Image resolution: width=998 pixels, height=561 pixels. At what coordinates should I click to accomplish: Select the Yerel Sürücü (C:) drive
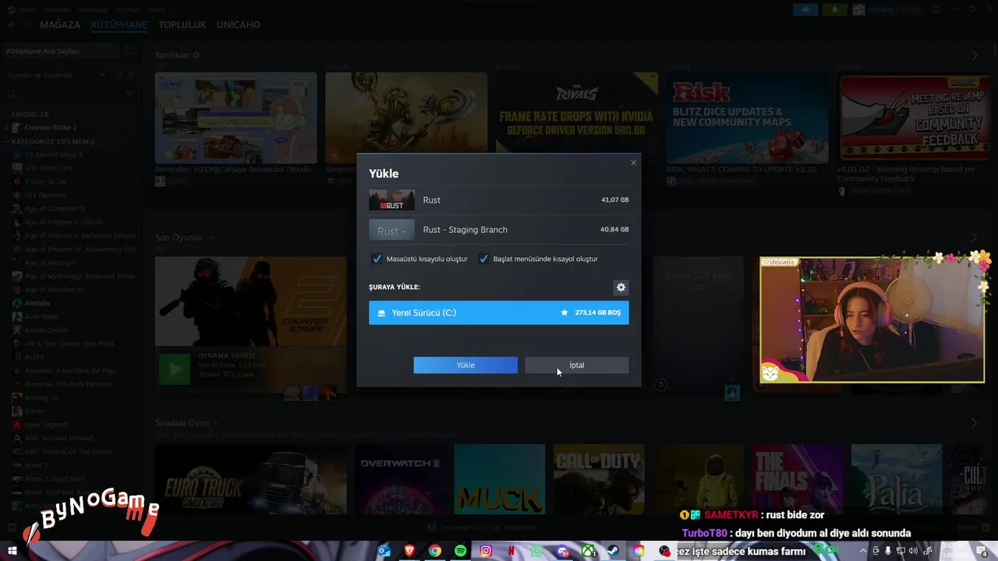point(499,312)
